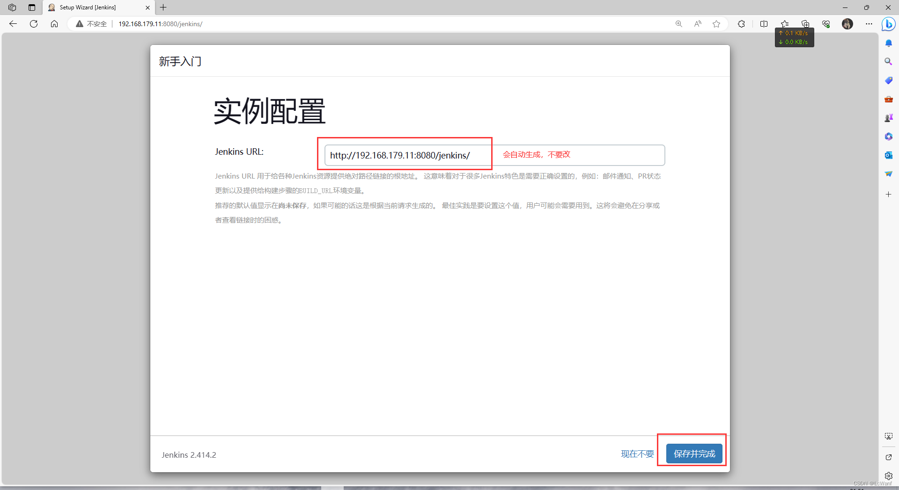Click the 不安全 site security warning
899x490 pixels.
[x=92, y=24]
